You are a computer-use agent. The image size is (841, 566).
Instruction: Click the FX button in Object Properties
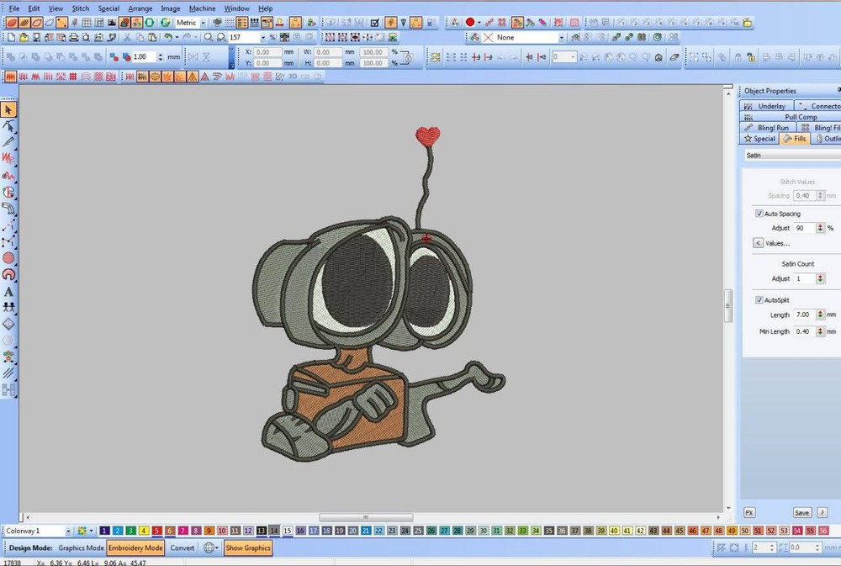tap(749, 513)
